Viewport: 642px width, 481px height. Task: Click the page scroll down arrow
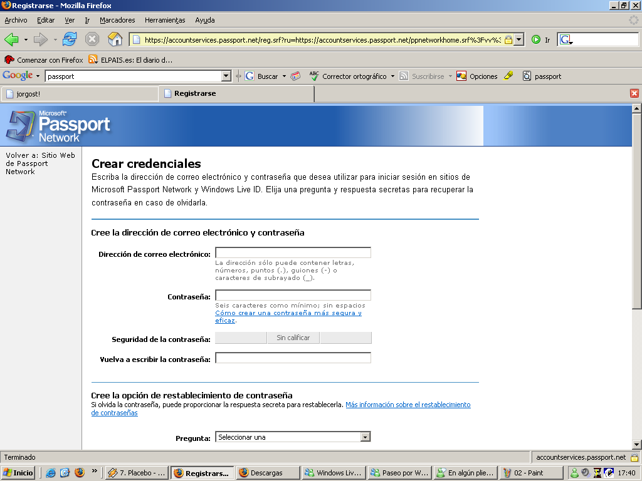tap(636, 445)
